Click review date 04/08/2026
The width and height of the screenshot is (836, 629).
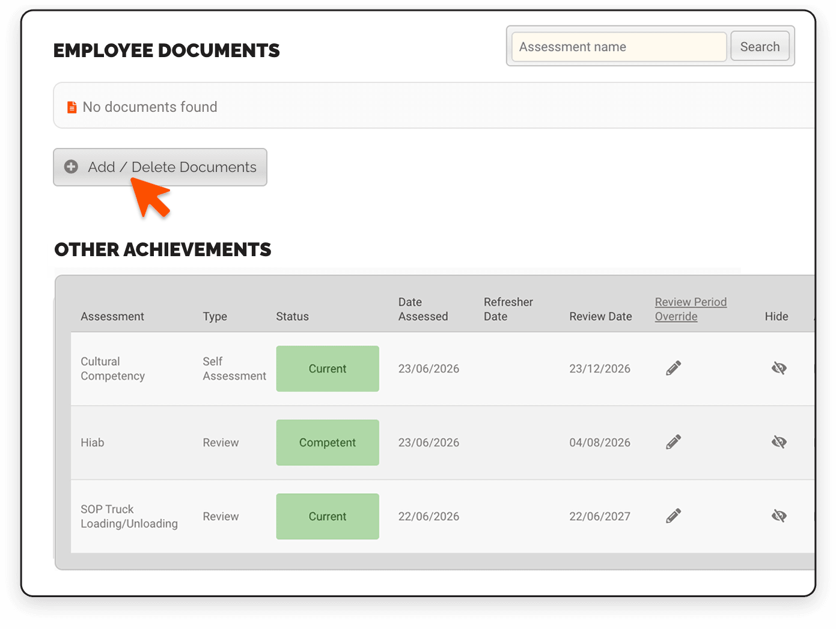(x=600, y=443)
